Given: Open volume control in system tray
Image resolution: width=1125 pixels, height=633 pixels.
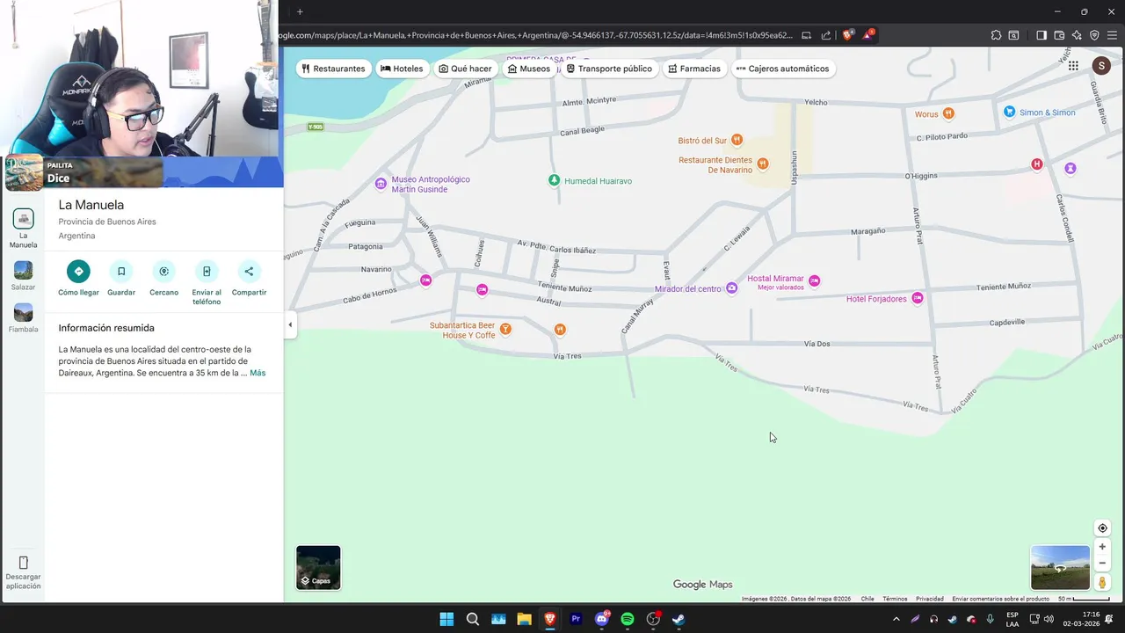Looking at the screenshot, I should tap(1049, 619).
